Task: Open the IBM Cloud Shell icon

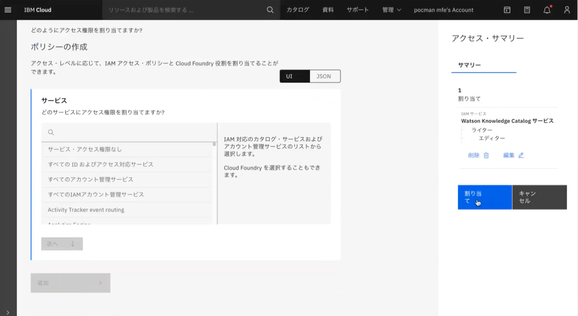Action: click(x=507, y=10)
